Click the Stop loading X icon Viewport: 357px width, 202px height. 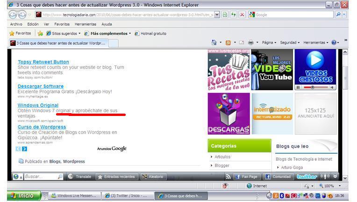pyautogui.click(x=242, y=14)
